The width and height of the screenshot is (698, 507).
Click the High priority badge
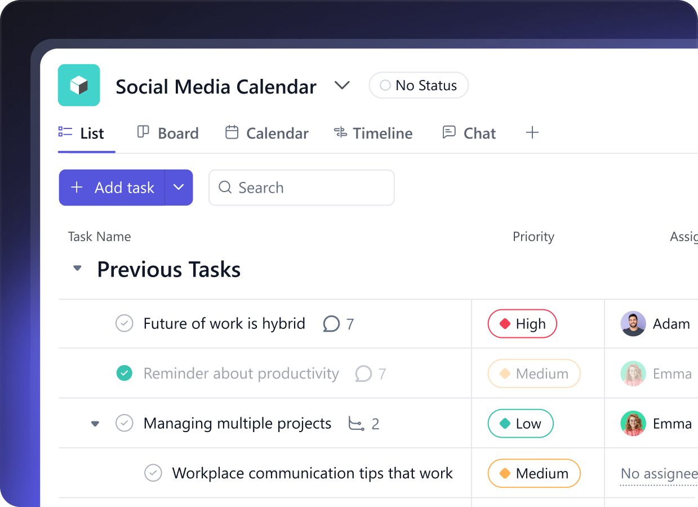[x=522, y=324]
